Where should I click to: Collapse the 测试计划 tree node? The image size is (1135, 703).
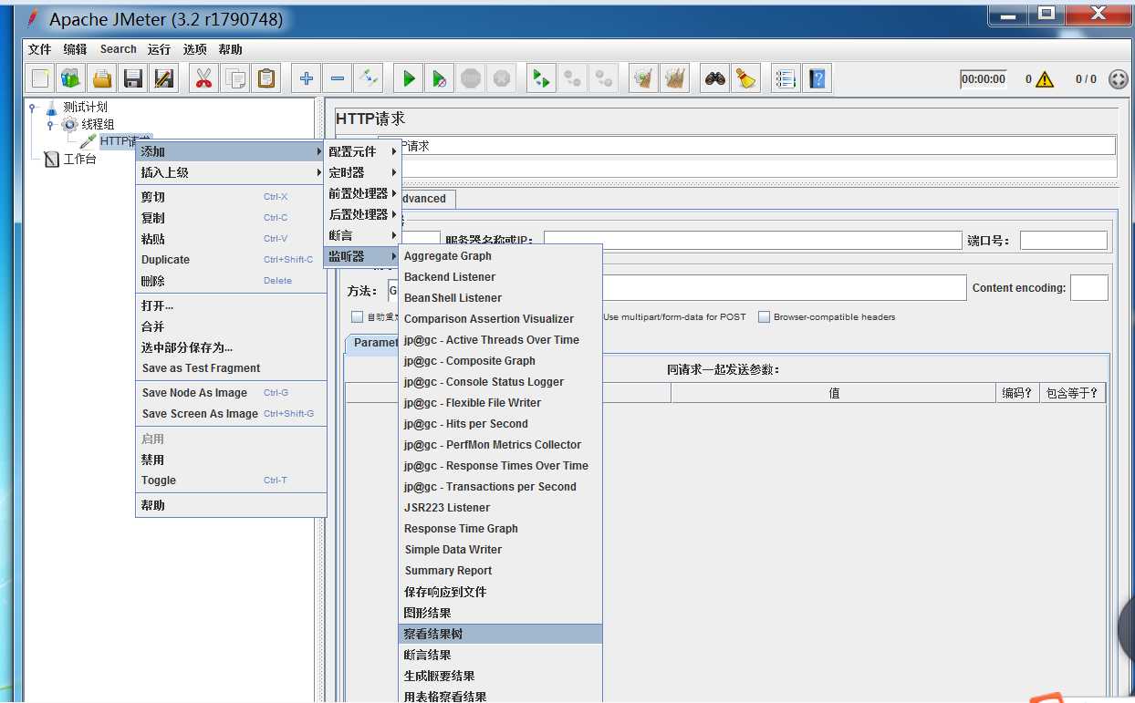(32, 107)
